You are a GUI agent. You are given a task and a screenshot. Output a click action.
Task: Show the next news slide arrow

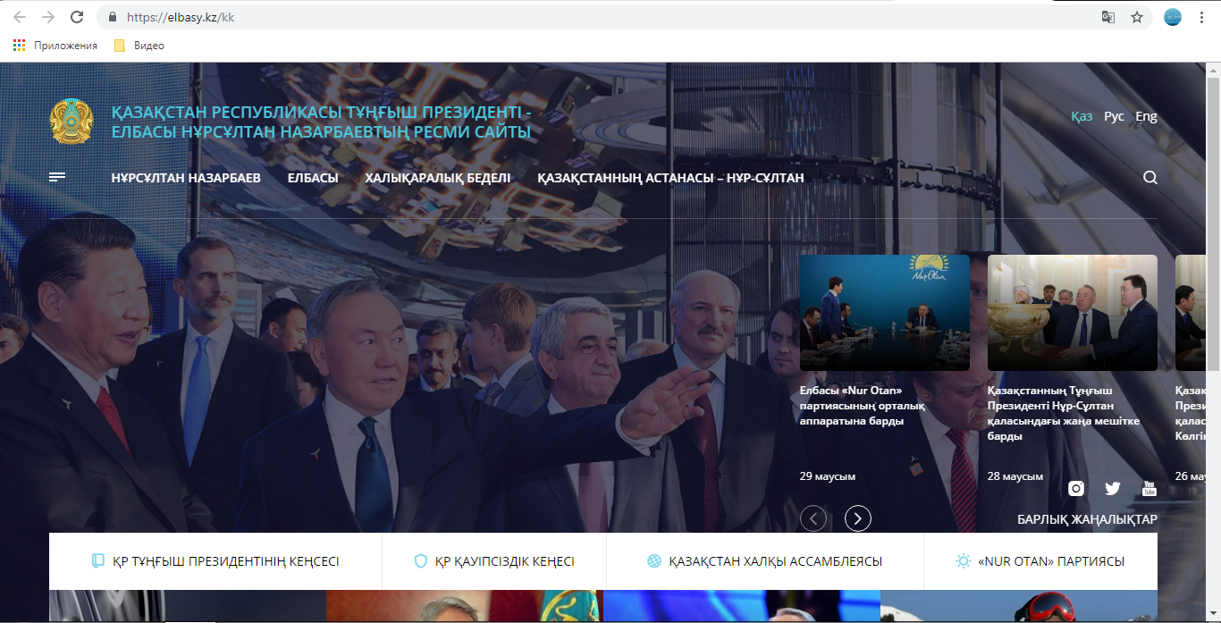coord(858,518)
